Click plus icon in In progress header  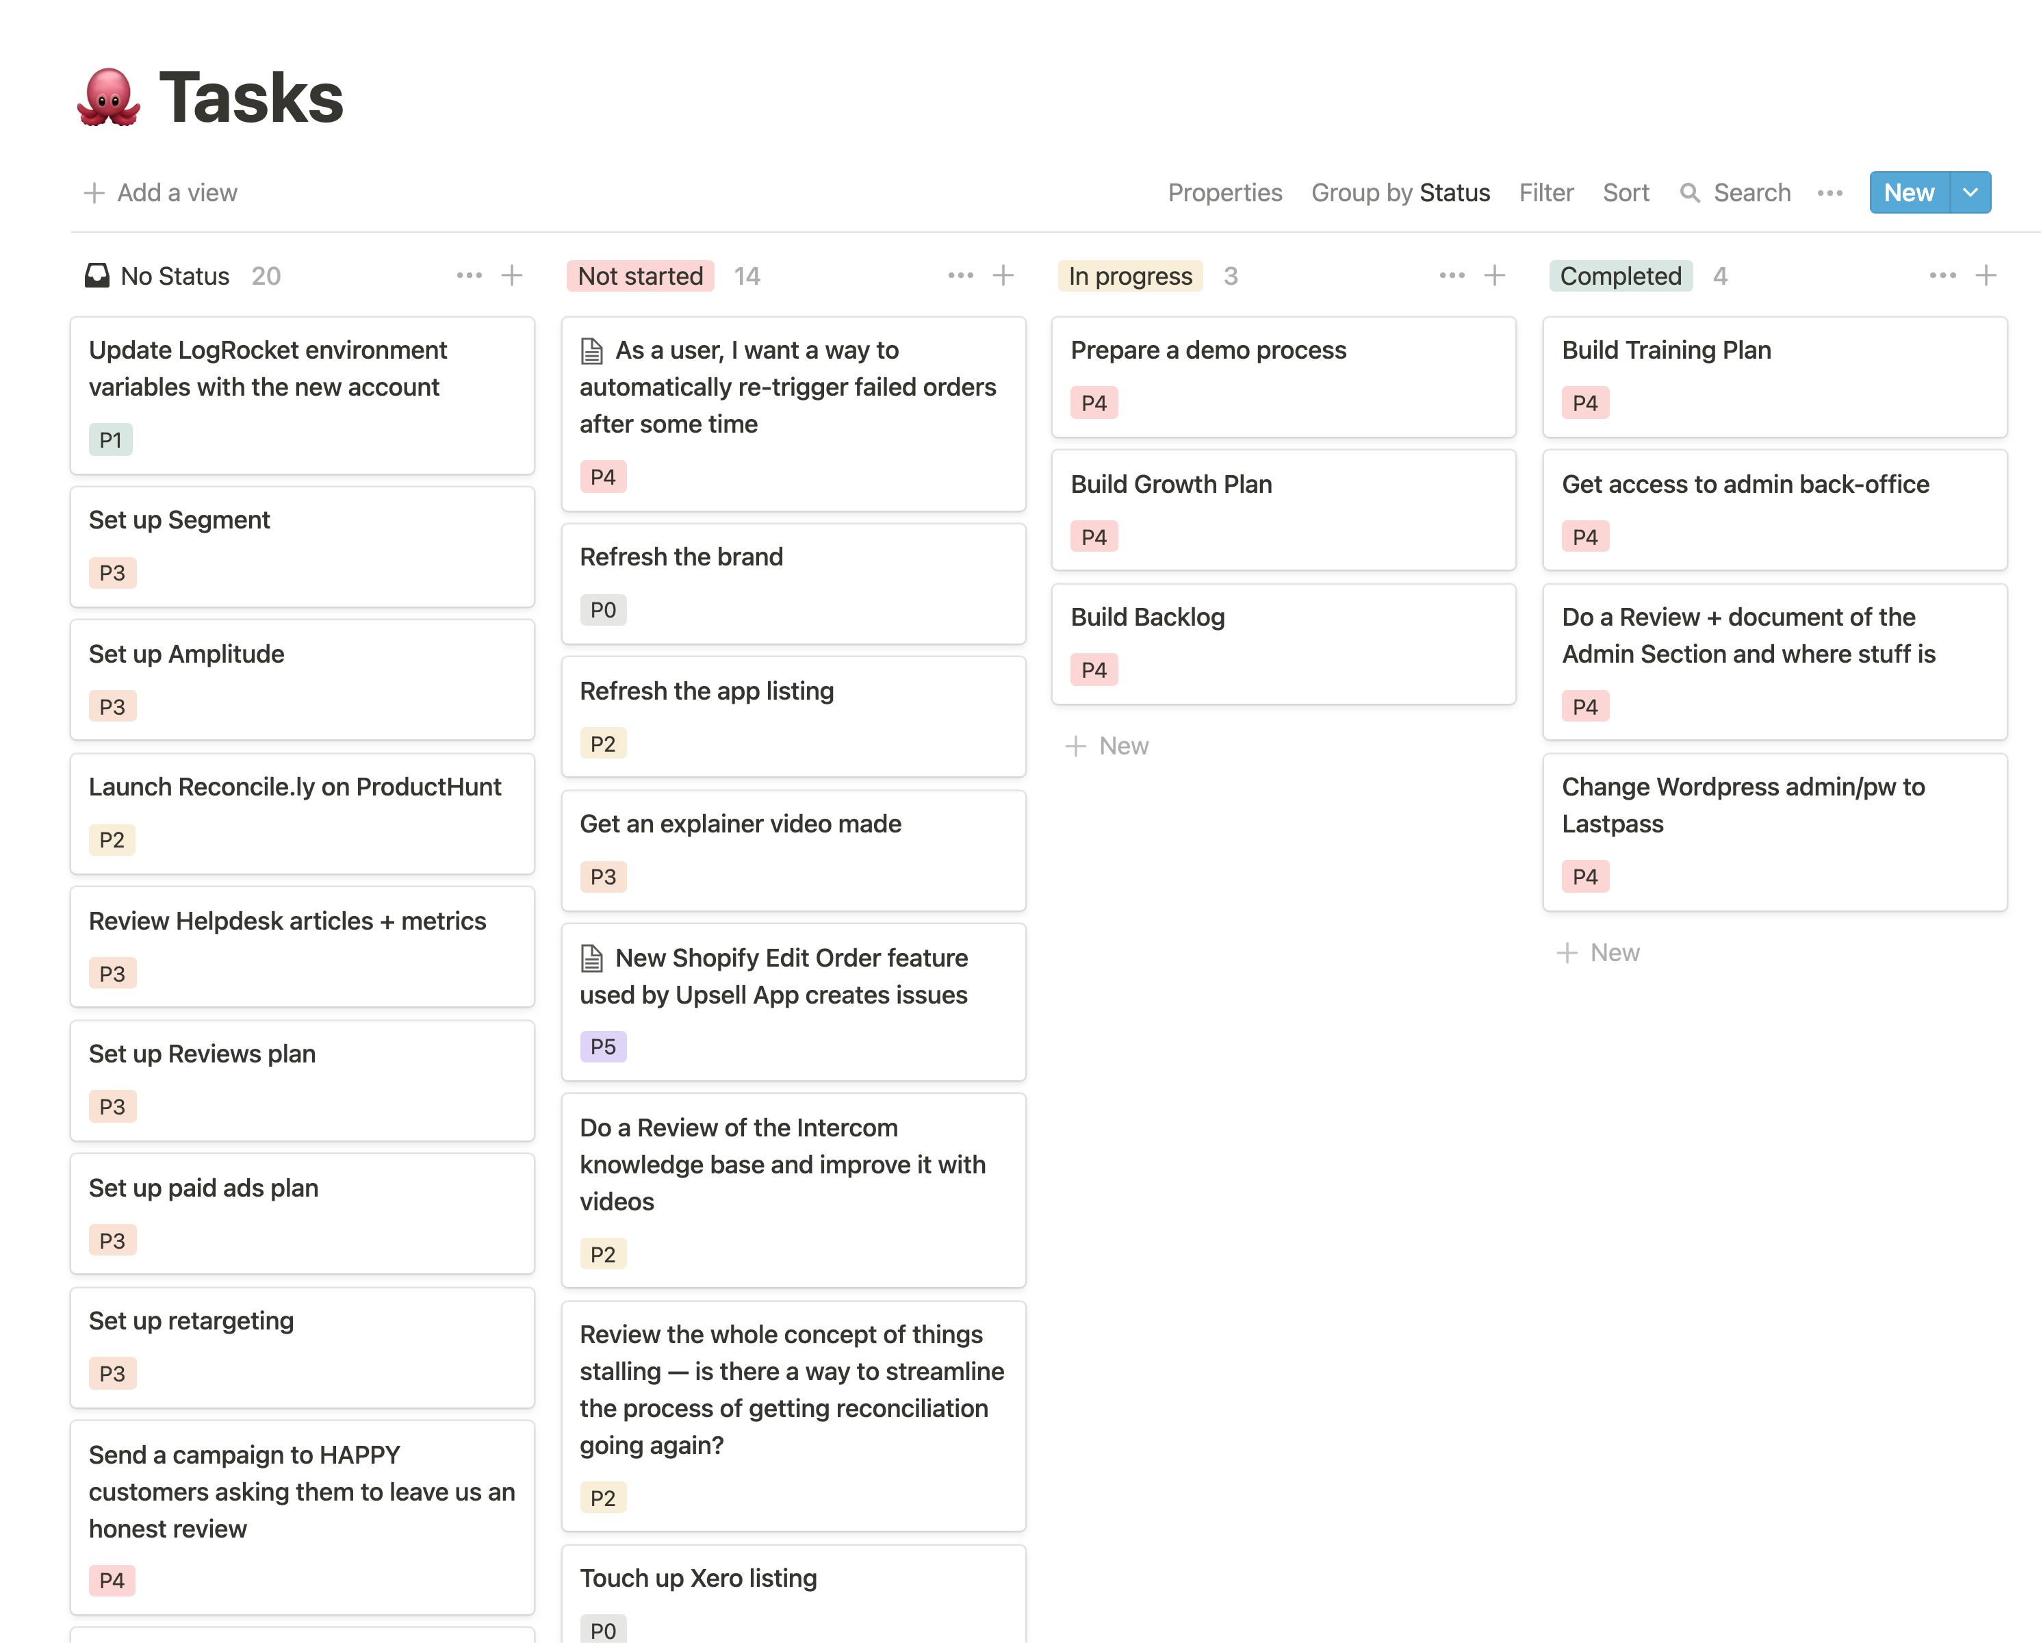coord(1495,276)
